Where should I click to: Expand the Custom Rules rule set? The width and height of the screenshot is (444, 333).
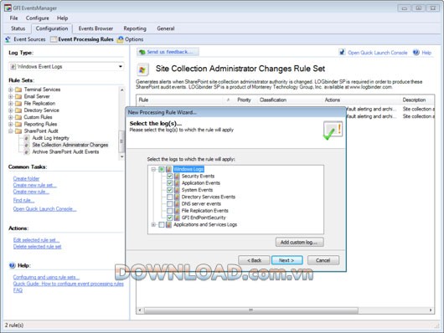11,117
